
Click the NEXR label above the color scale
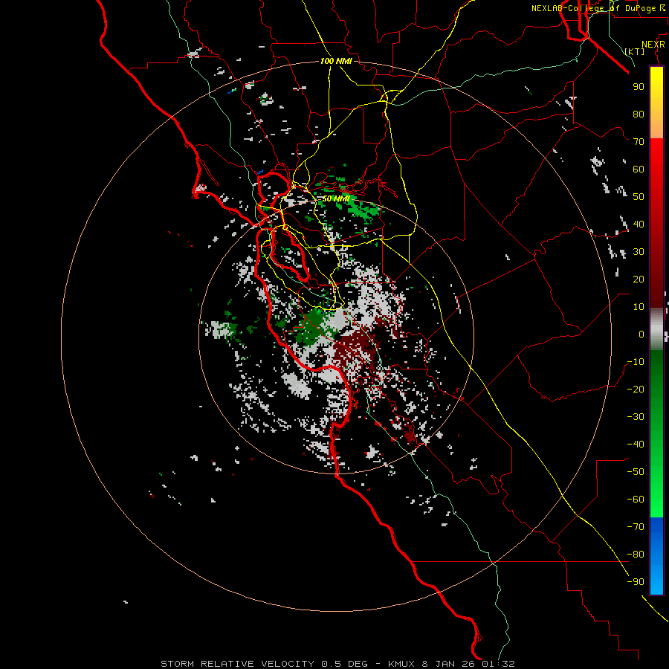pos(653,45)
